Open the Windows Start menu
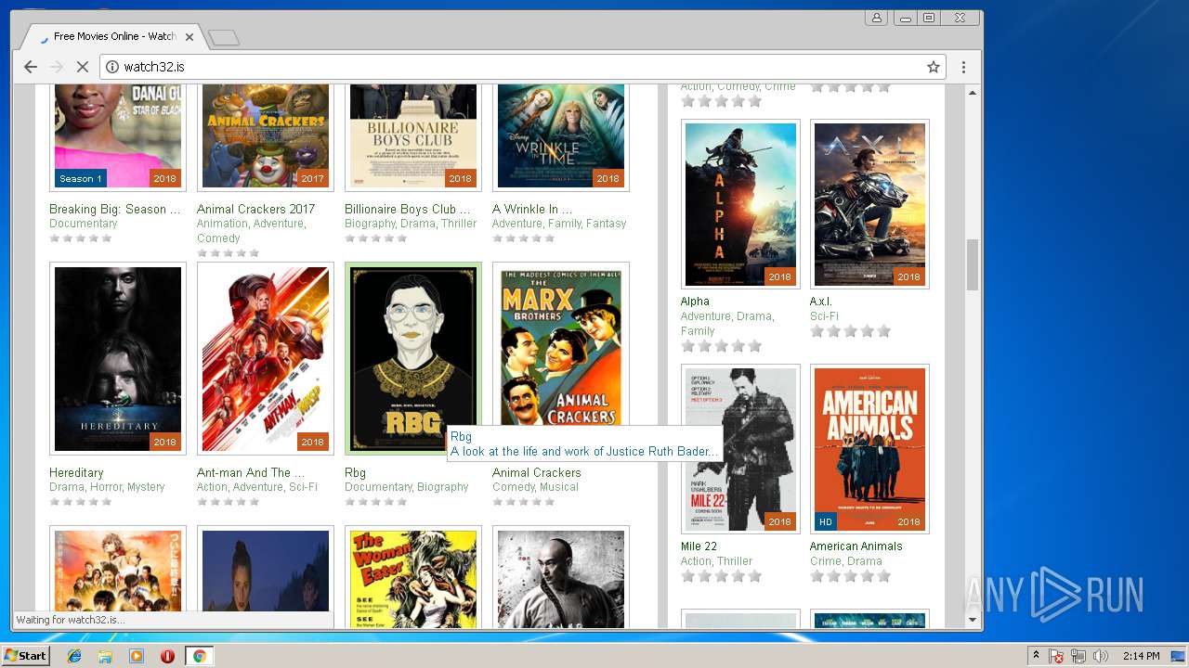The image size is (1189, 668). 25,656
